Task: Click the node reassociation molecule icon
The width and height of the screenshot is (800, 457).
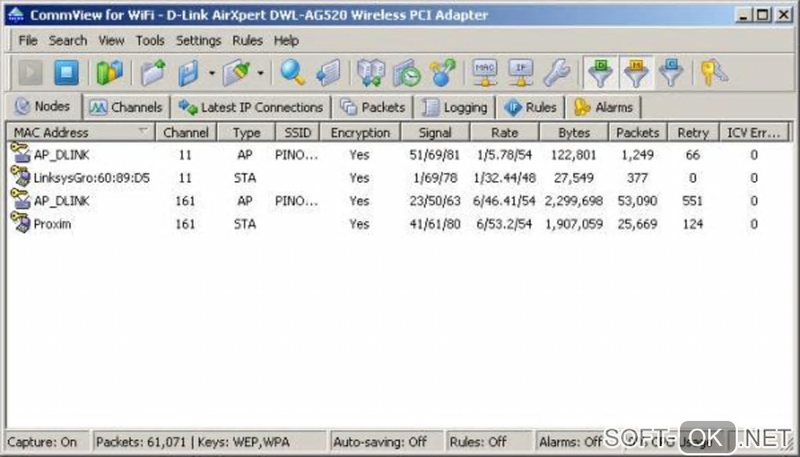Action: (442, 73)
